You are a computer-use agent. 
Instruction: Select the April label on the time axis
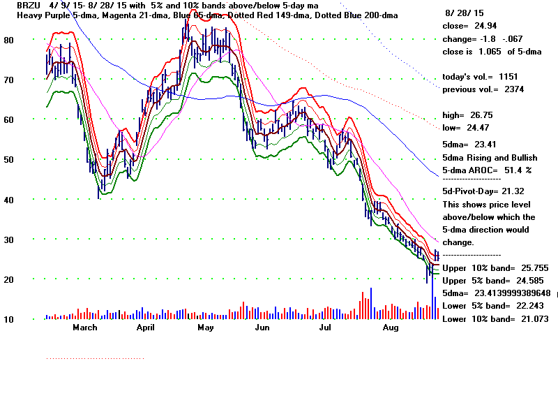145,327
